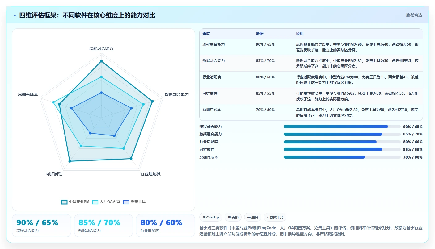
Task: Open the 80% / 60% stat card
Action: [165, 226]
